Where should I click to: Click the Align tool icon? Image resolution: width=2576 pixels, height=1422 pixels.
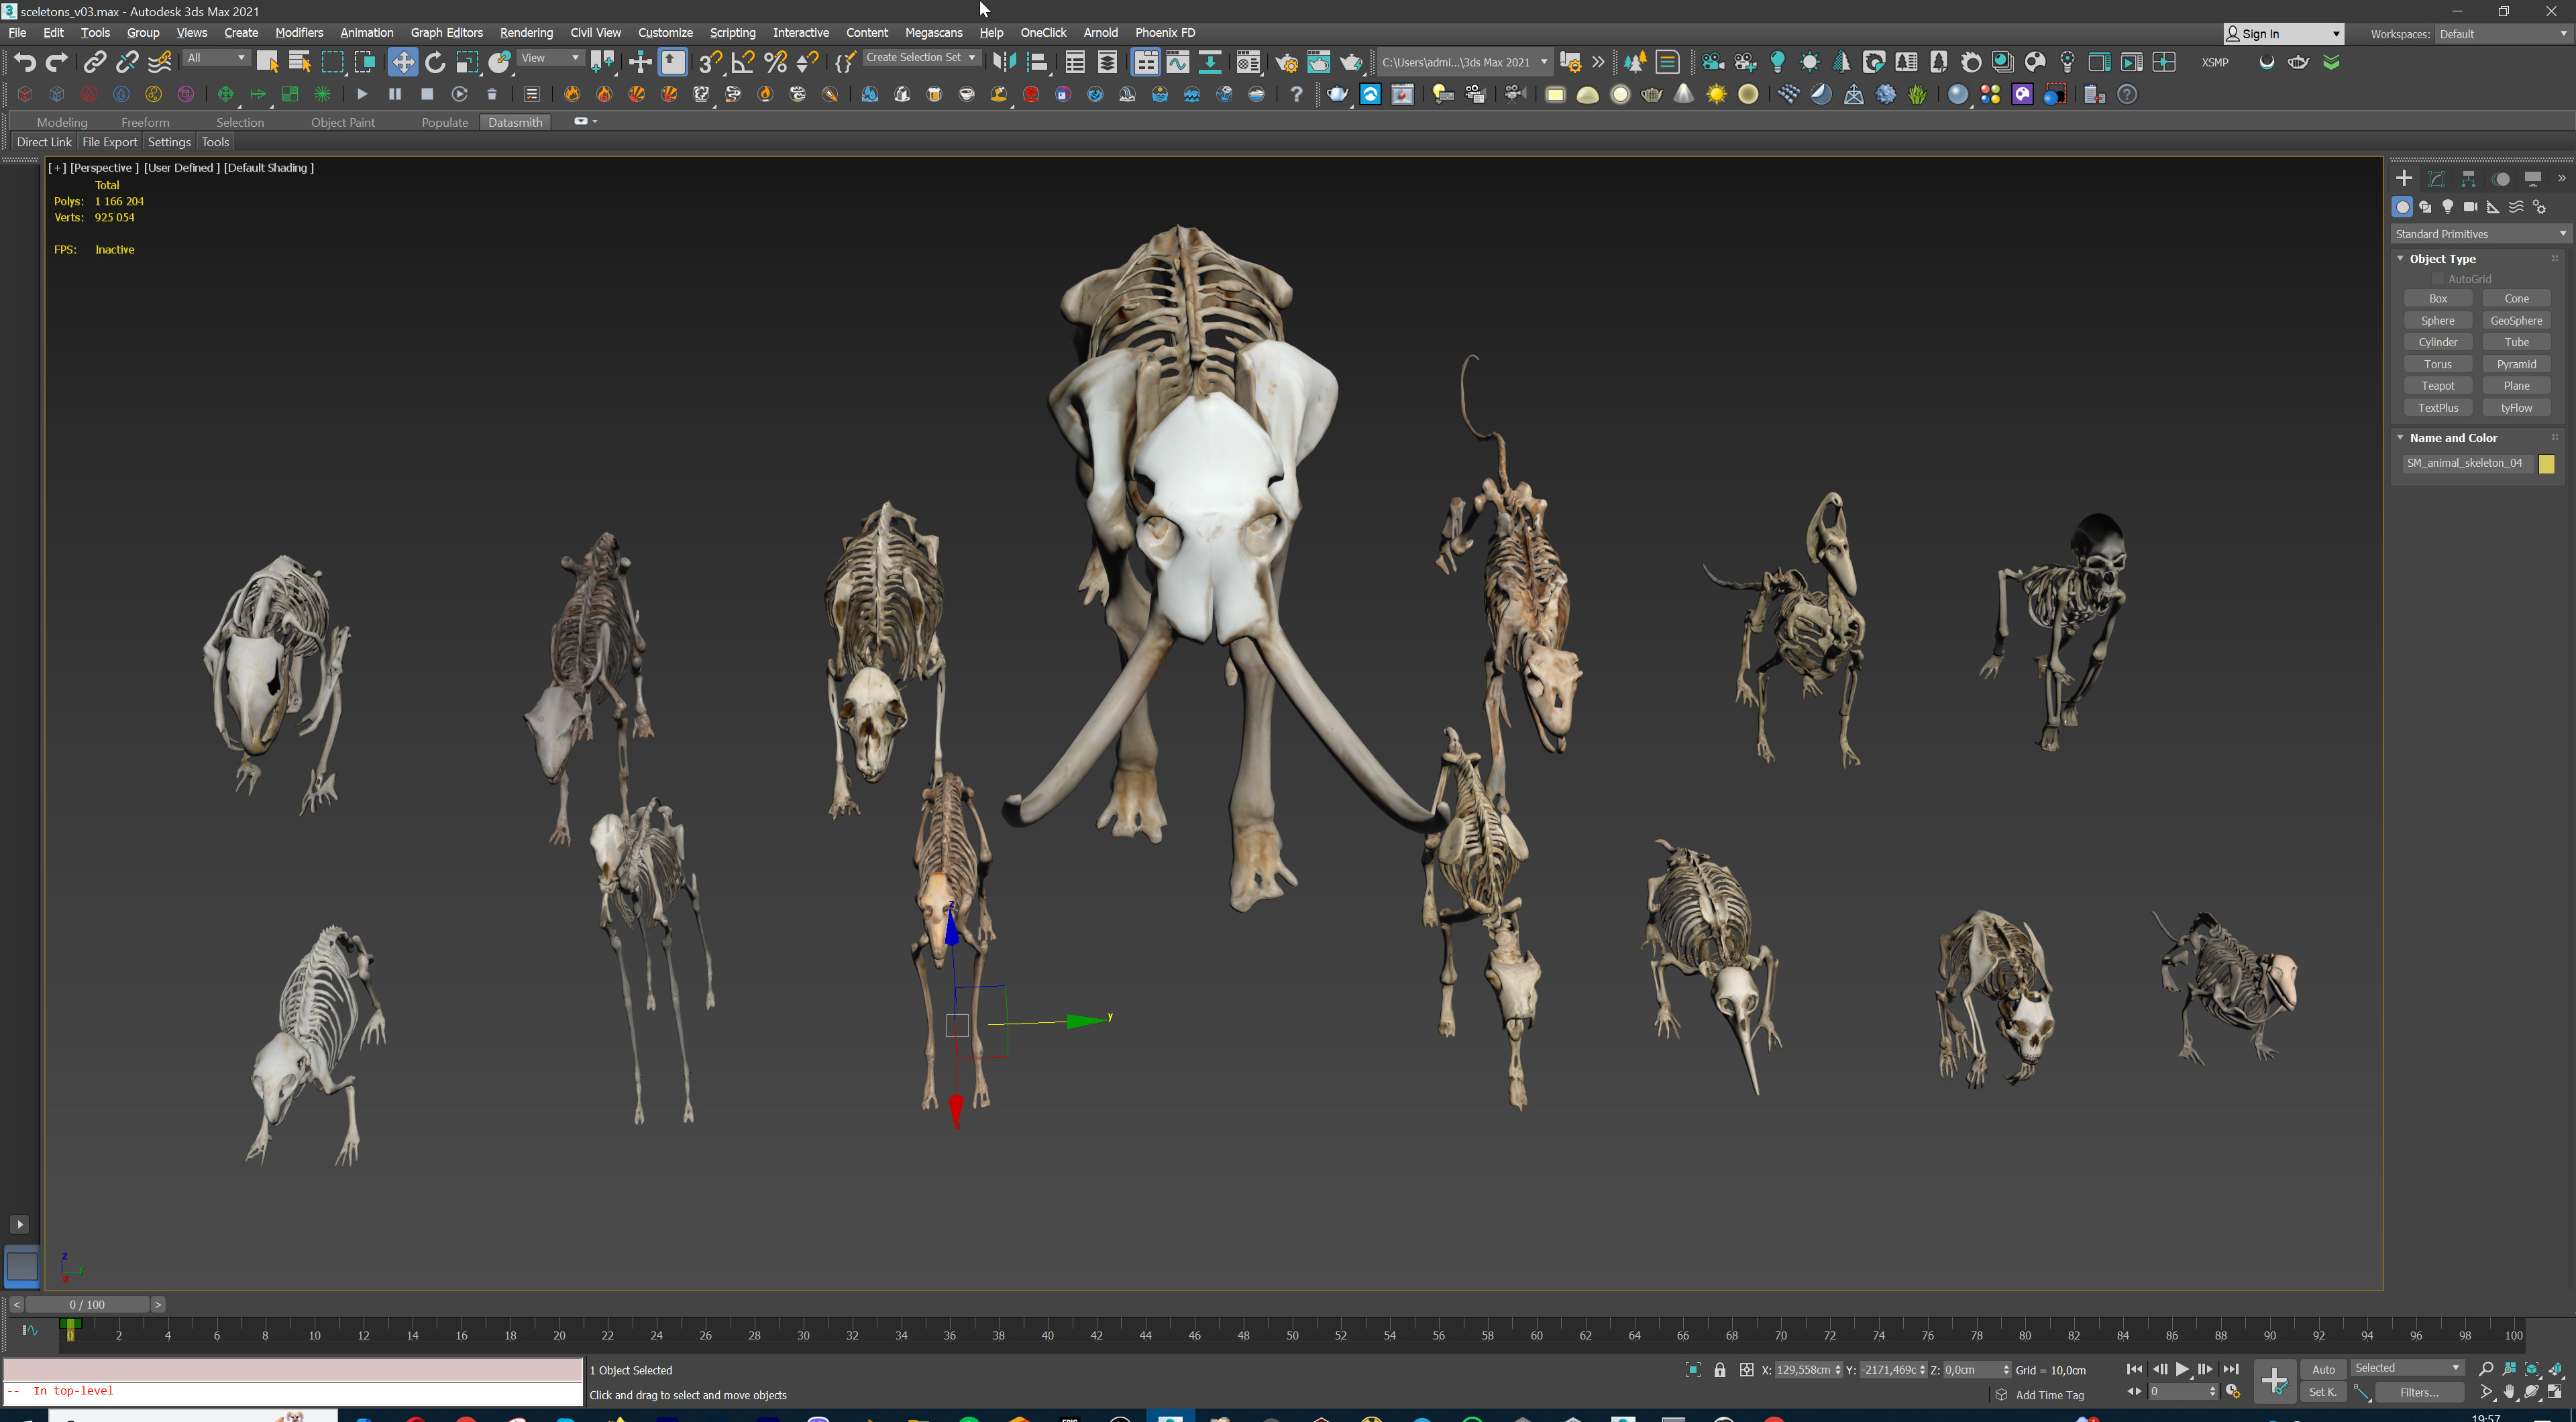pos(1037,62)
